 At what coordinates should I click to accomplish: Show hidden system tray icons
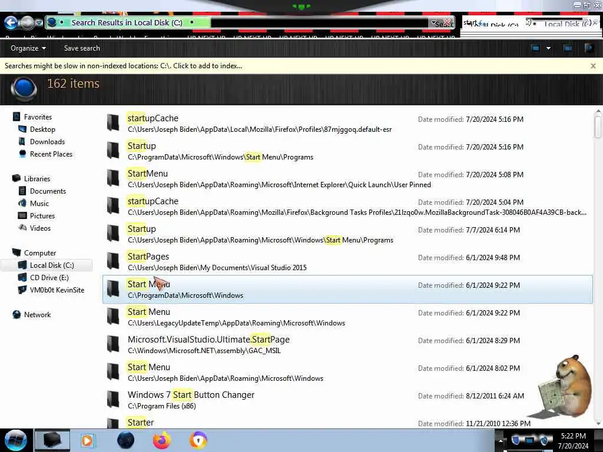[501, 440]
